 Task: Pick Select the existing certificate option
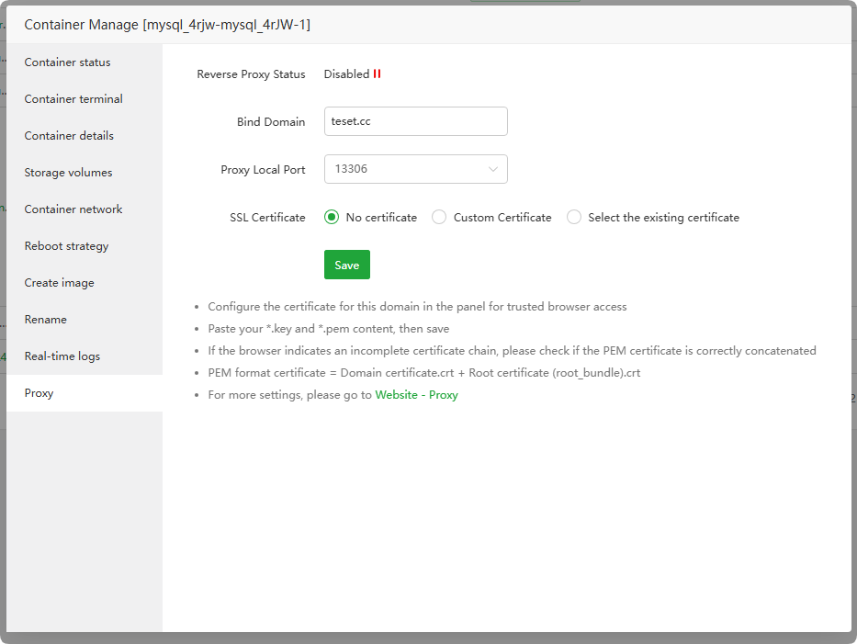pyautogui.click(x=574, y=218)
